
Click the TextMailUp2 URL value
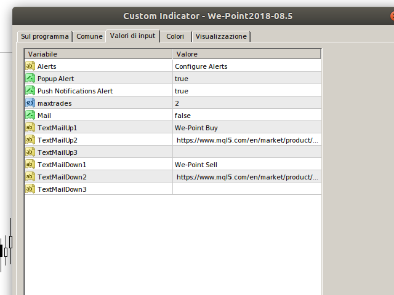point(247,140)
